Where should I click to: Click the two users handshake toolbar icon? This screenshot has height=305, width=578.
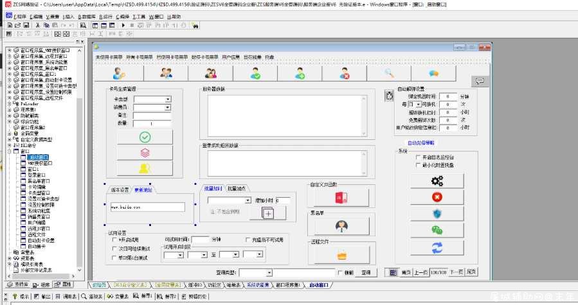(166, 73)
